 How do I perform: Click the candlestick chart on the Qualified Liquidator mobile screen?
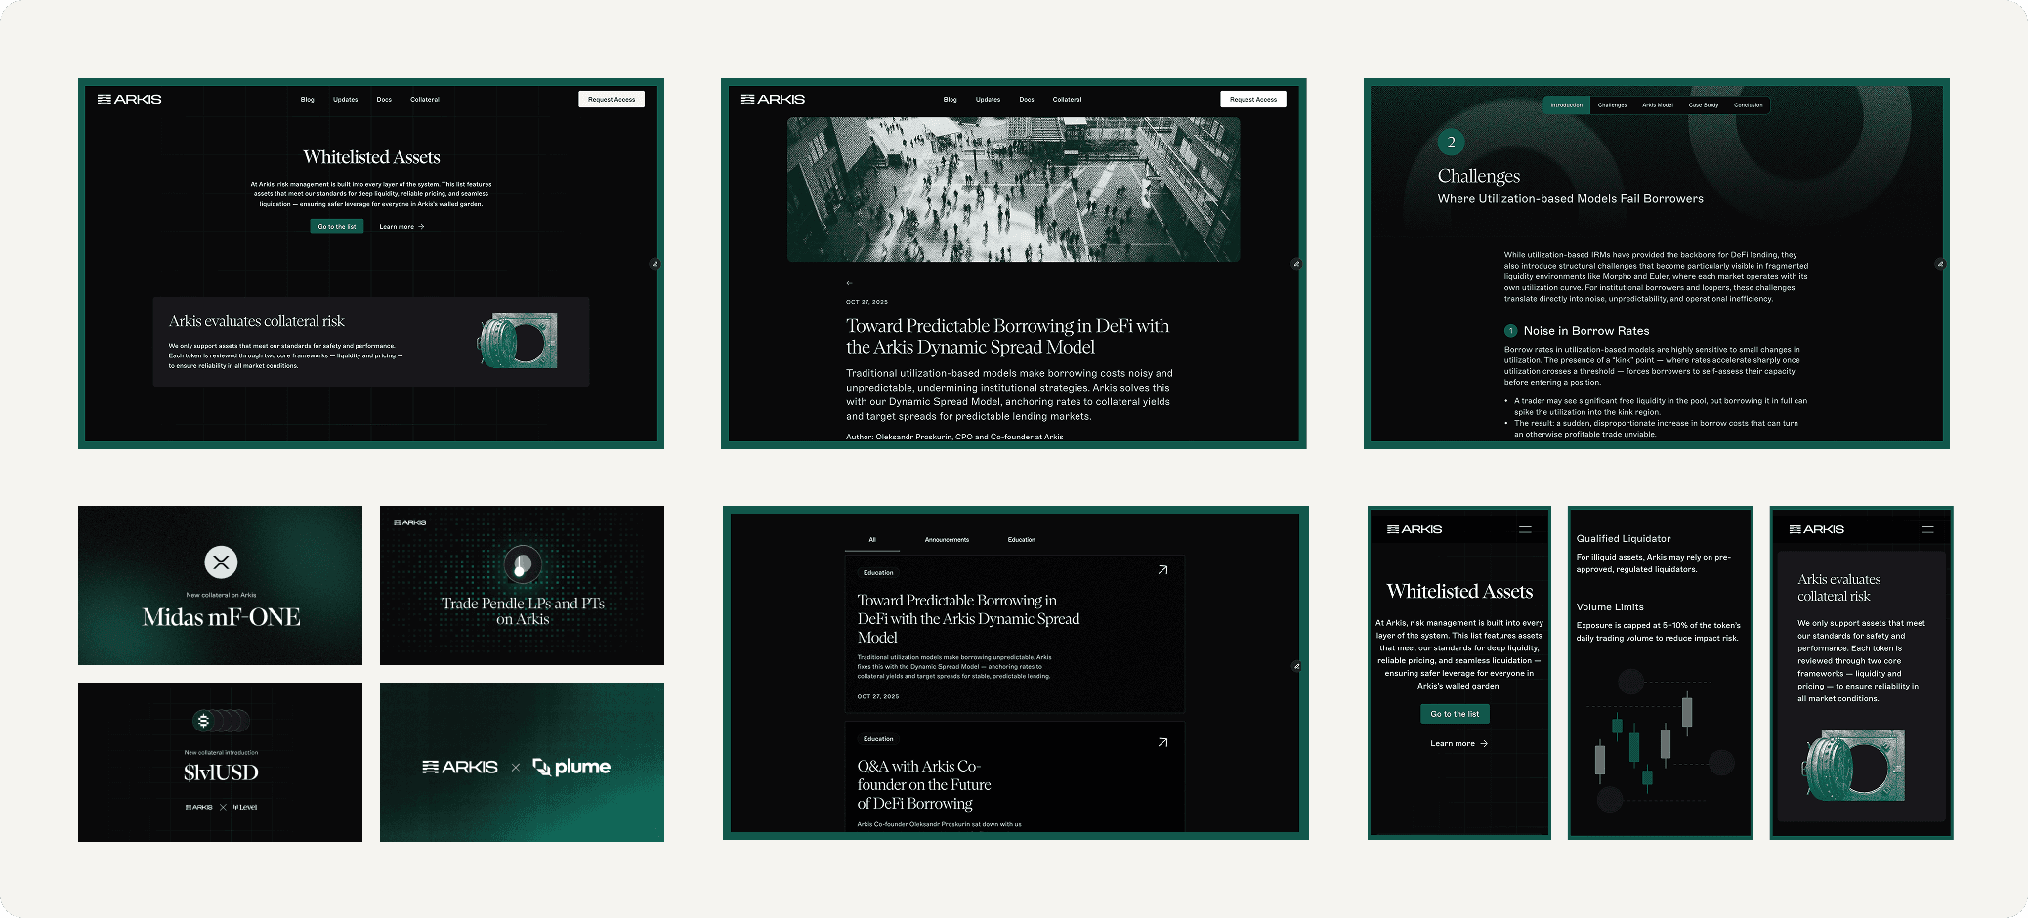pos(1660,741)
